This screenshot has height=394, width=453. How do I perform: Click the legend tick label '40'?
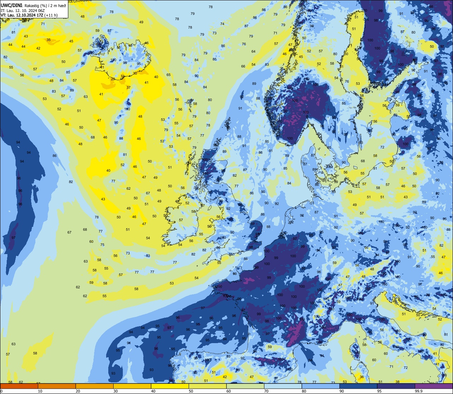(x=153, y=391)
